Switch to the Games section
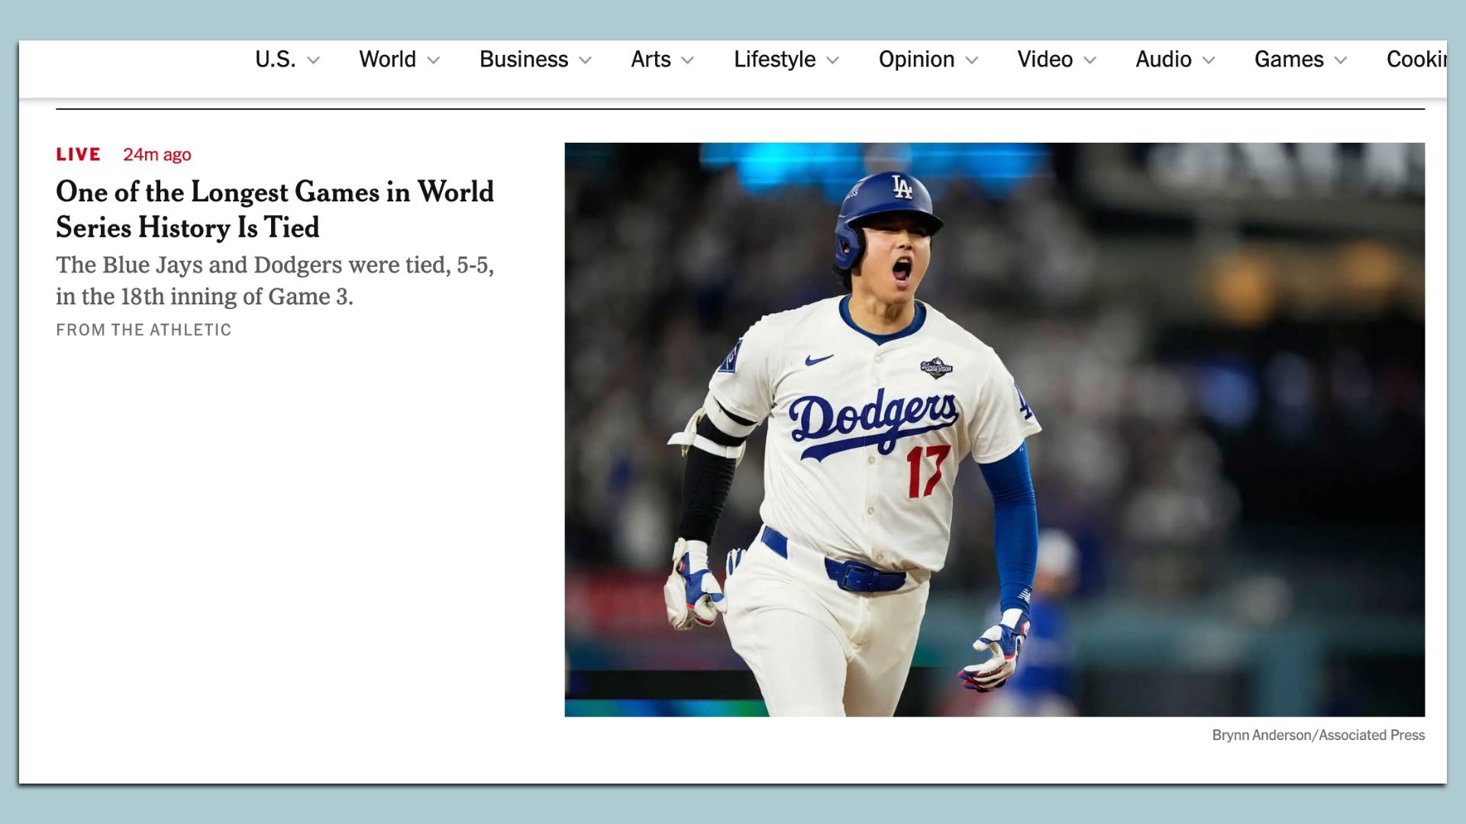Image resolution: width=1466 pixels, height=824 pixels. [1288, 60]
